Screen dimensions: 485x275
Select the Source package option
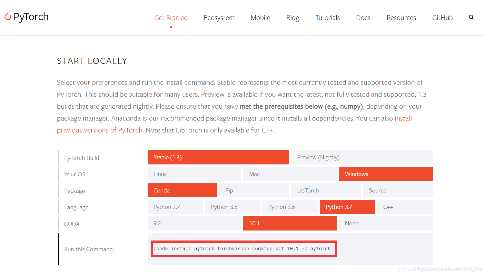[398, 190]
